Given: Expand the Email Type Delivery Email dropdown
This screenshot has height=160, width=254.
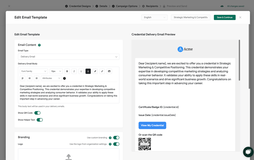Looking at the screenshot, I should tap(69, 57).
